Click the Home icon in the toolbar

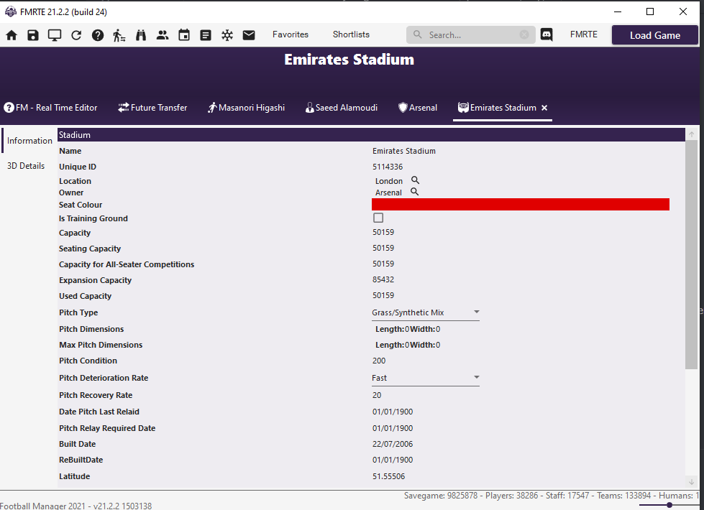pos(12,34)
